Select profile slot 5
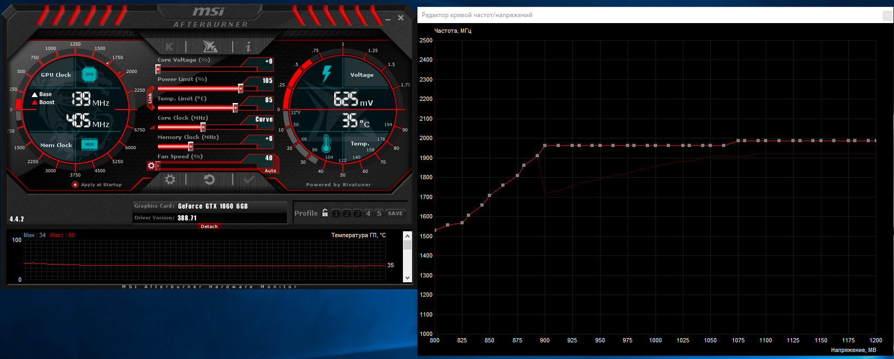This screenshot has height=359, width=894. pyautogui.click(x=379, y=213)
